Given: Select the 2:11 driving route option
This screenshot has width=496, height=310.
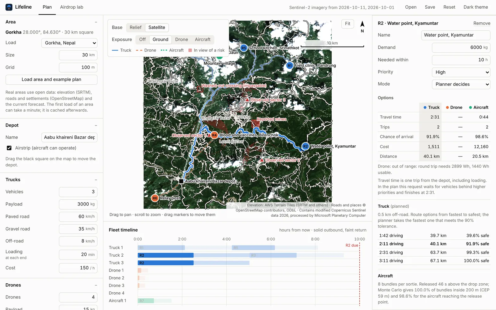Looking at the screenshot, I should (434, 244).
